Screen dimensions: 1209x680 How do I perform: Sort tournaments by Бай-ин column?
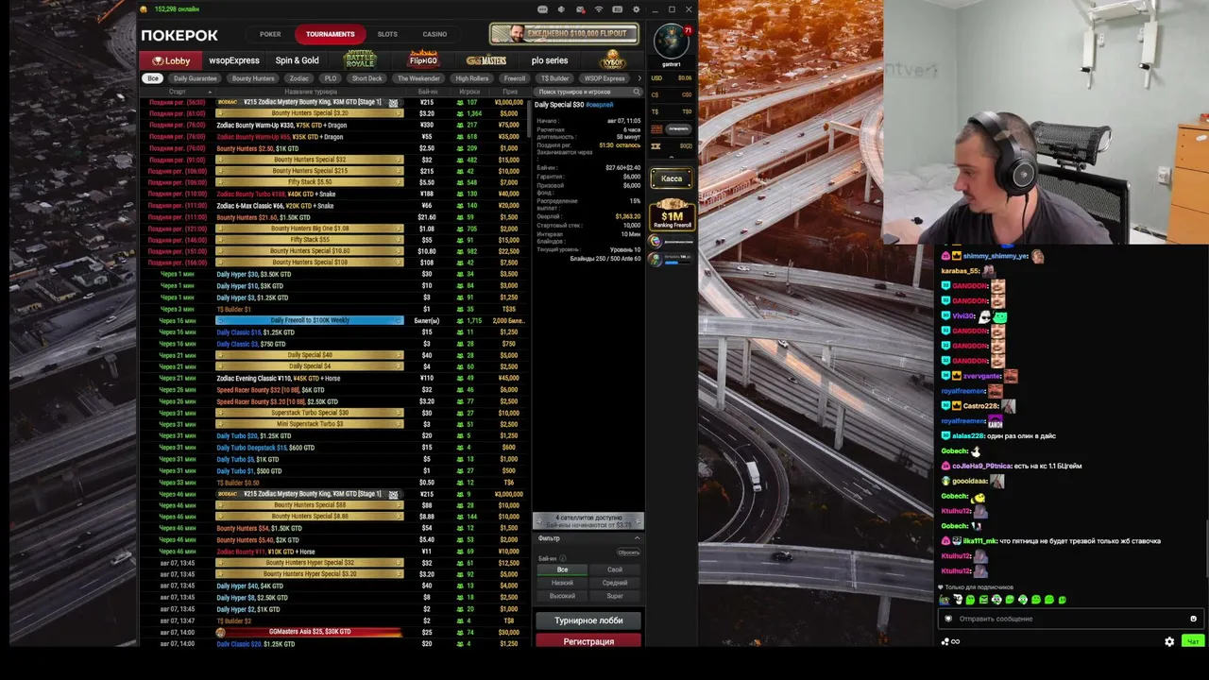pos(427,92)
